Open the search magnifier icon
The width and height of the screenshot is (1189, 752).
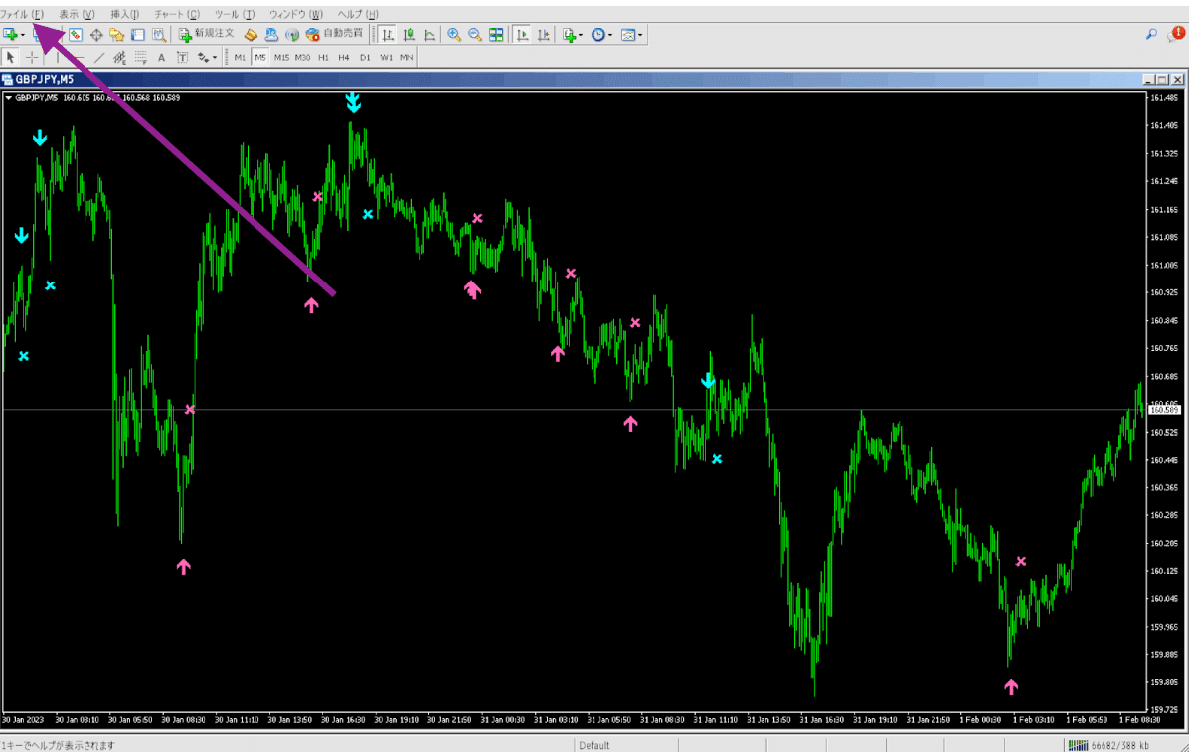[x=1151, y=34]
